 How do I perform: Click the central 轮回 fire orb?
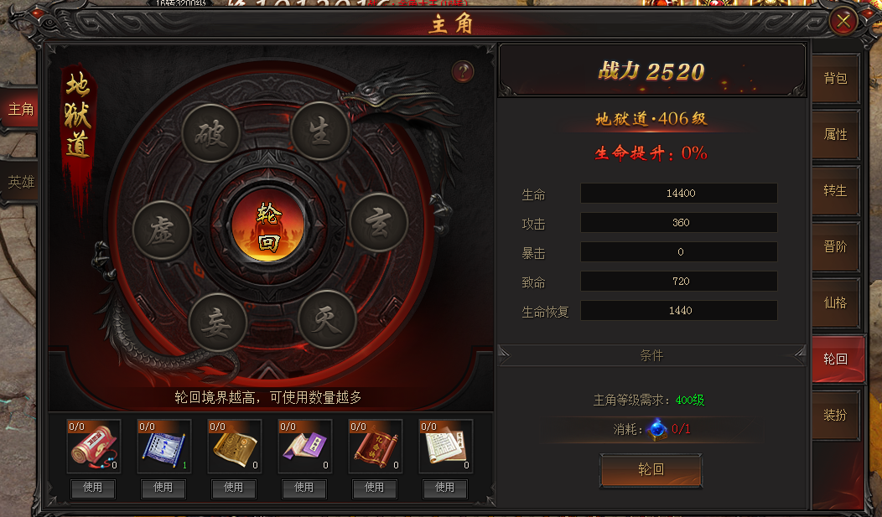click(x=267, y=225)
